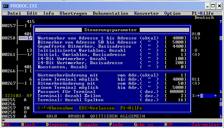
Task: Select Block in the bottom bar
Action: (28, 125)
